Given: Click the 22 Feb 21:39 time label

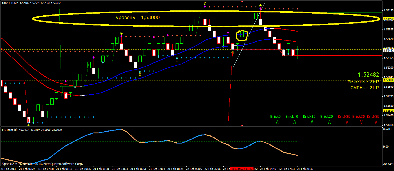Looking at the screenshot, I should 305,169.
